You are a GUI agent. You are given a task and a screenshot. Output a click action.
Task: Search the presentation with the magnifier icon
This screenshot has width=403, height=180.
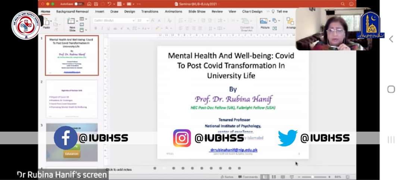[343, 4]
